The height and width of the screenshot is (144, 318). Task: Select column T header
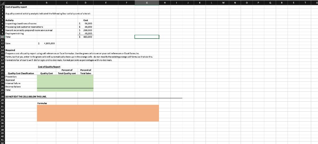[x=305, y=2]
